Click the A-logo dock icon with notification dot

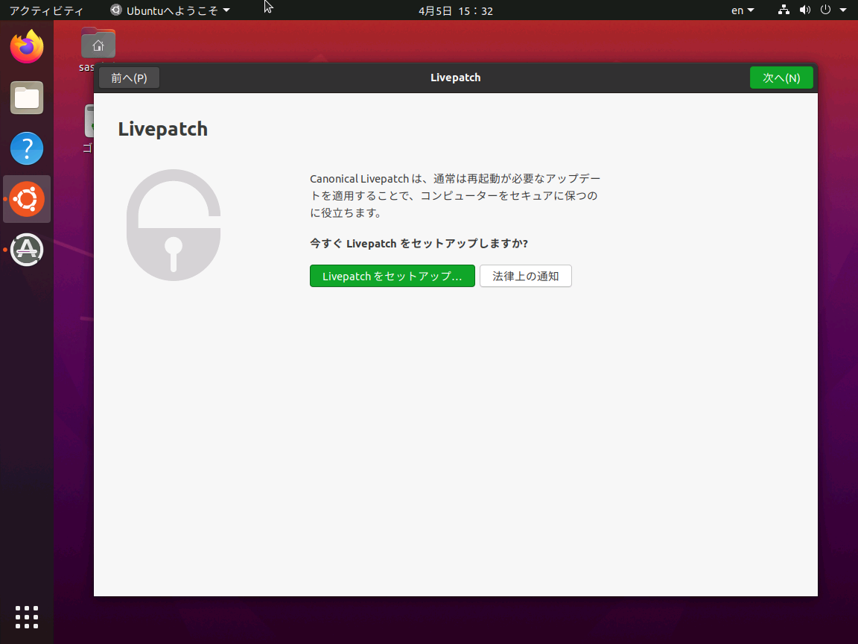(x=27, y=250)
